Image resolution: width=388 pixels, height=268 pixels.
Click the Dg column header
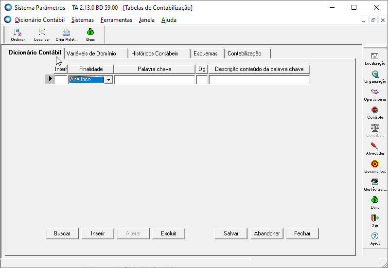(202, 69)
